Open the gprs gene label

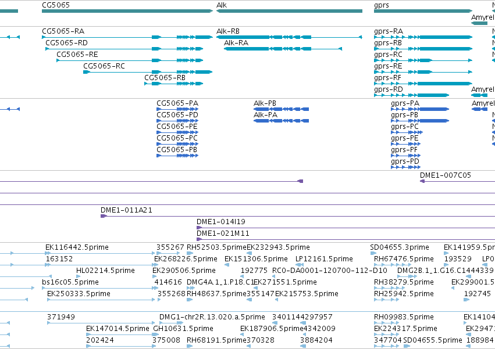[x=382, y=5]
